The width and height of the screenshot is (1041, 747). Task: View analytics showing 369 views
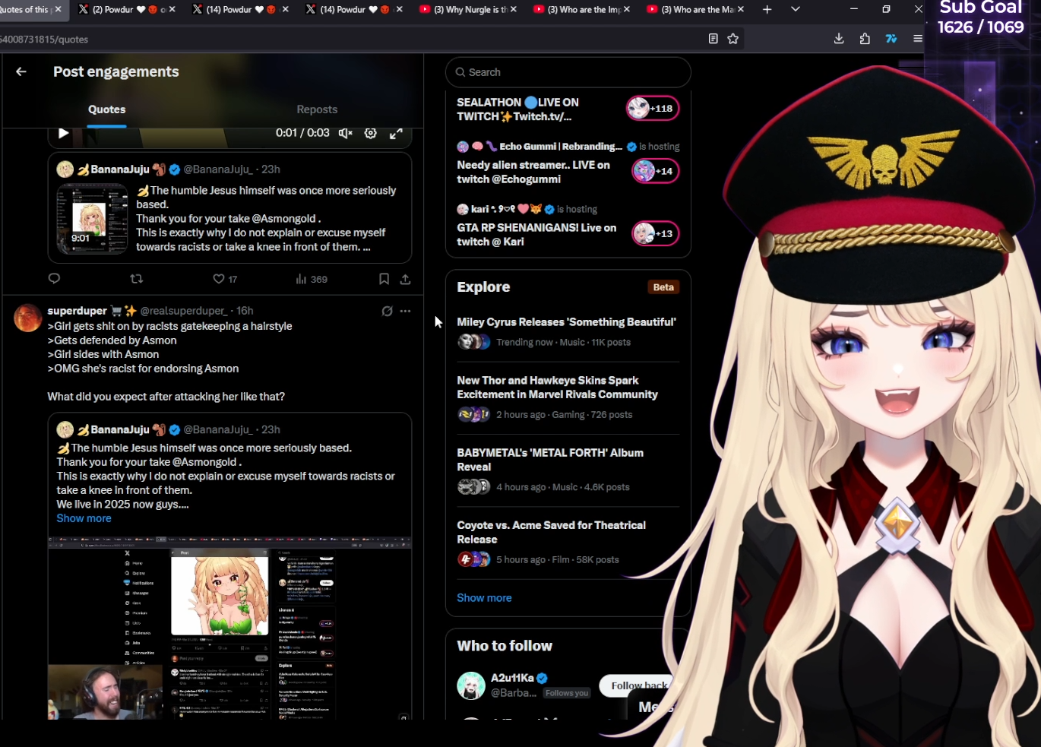(x=312, y=279)
